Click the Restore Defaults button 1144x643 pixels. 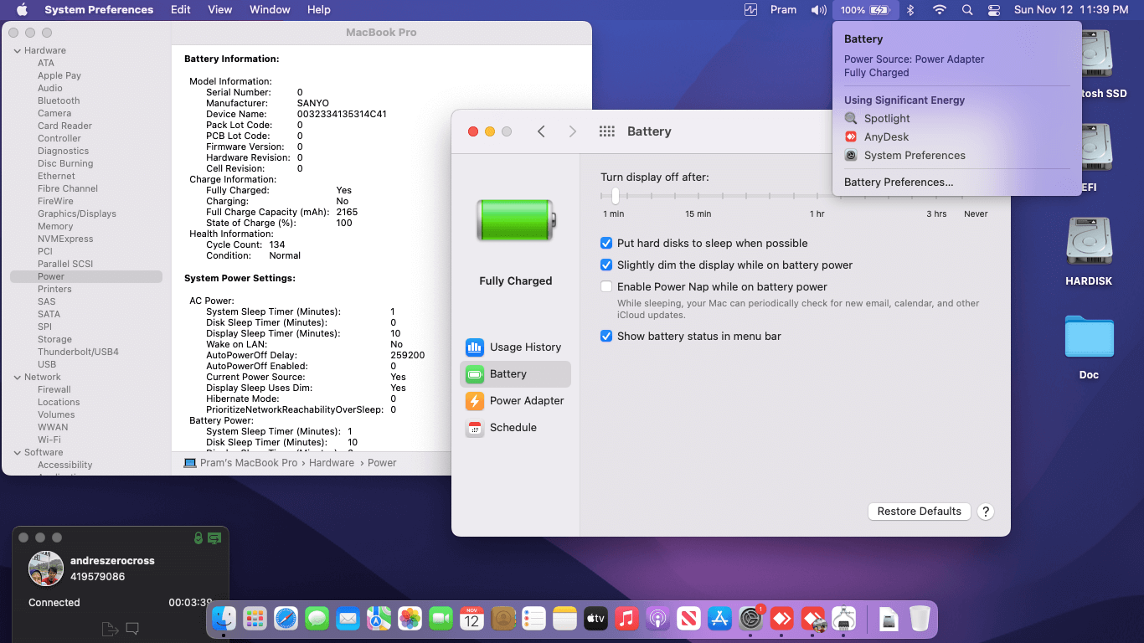point(919,512)
